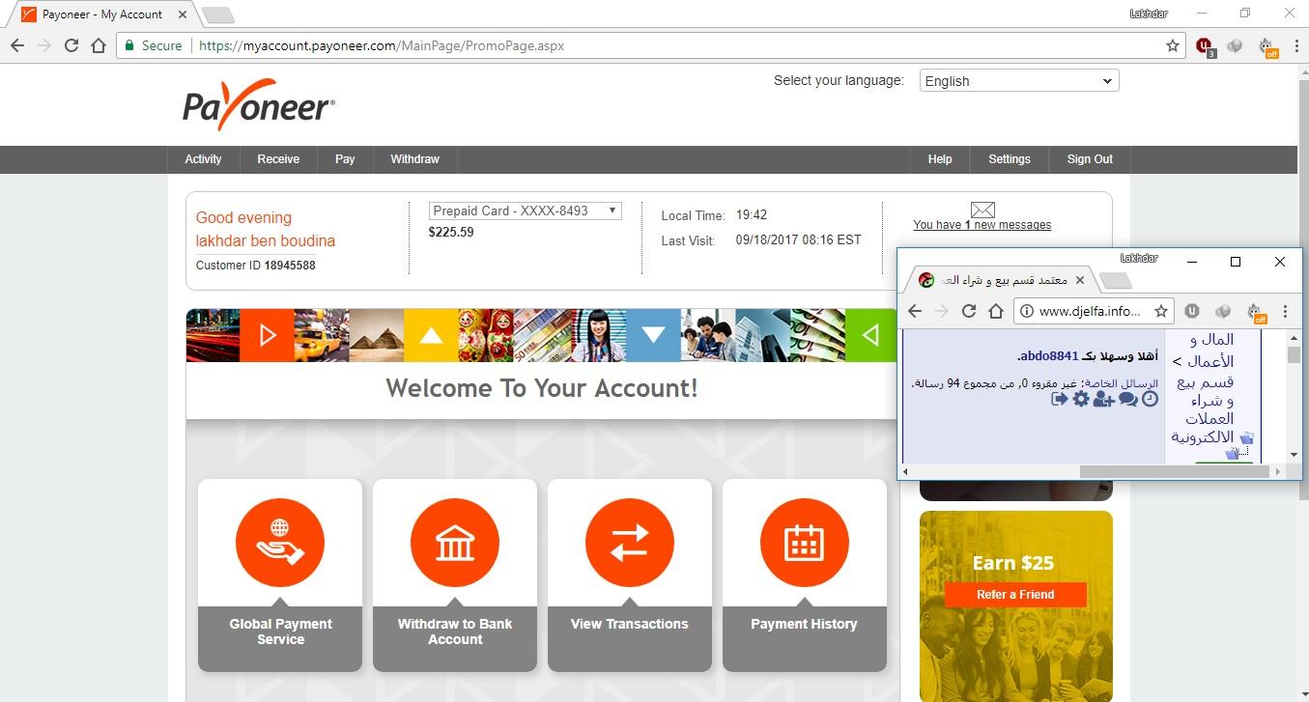Click the Secure padlock indicator
1309x702 pixels.
click(x=154, y=45)
